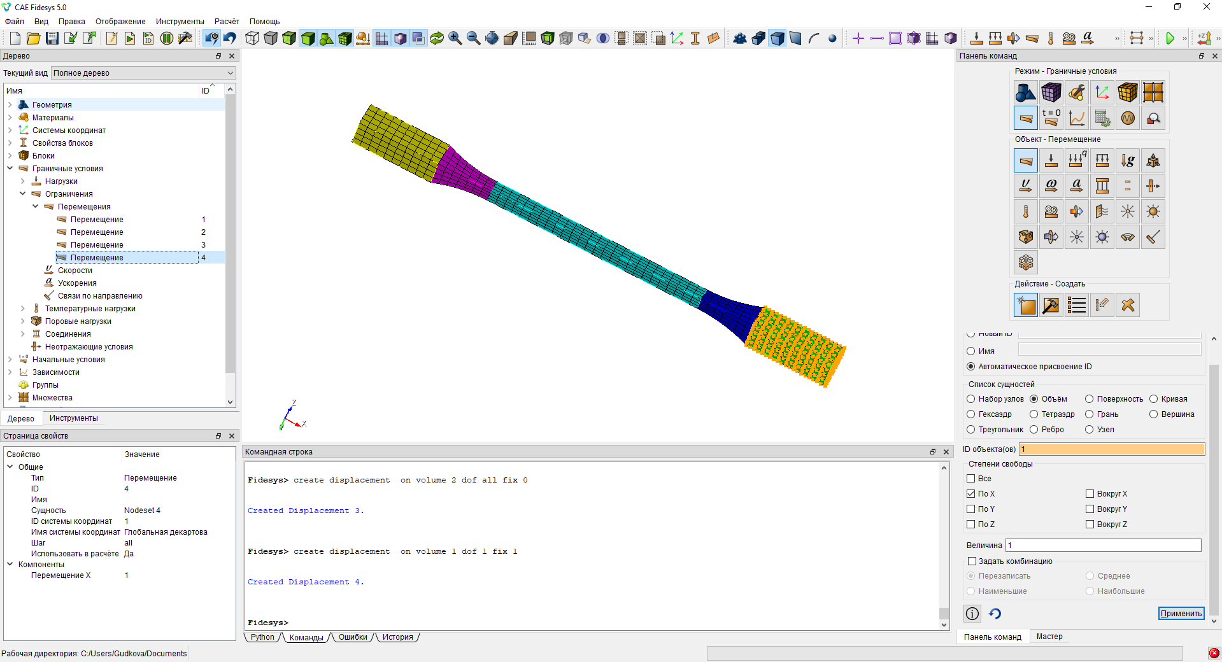Expand the Температурные нагрузки node
This screenshot has height=662, width=1222.
coord(23,309)
